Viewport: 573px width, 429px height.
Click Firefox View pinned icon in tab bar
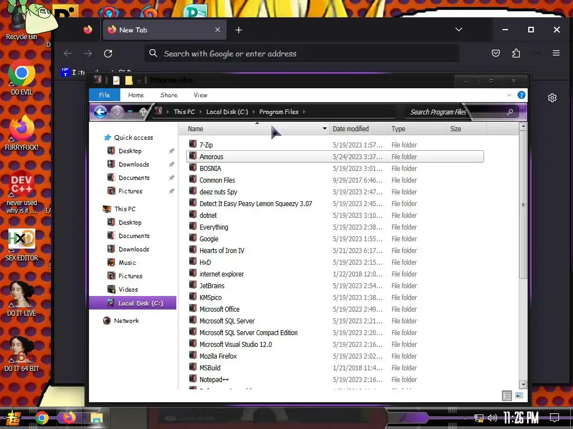(88, 30)
